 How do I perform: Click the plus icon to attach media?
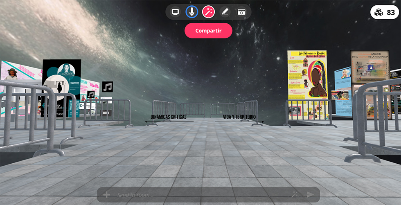(106, 195)
